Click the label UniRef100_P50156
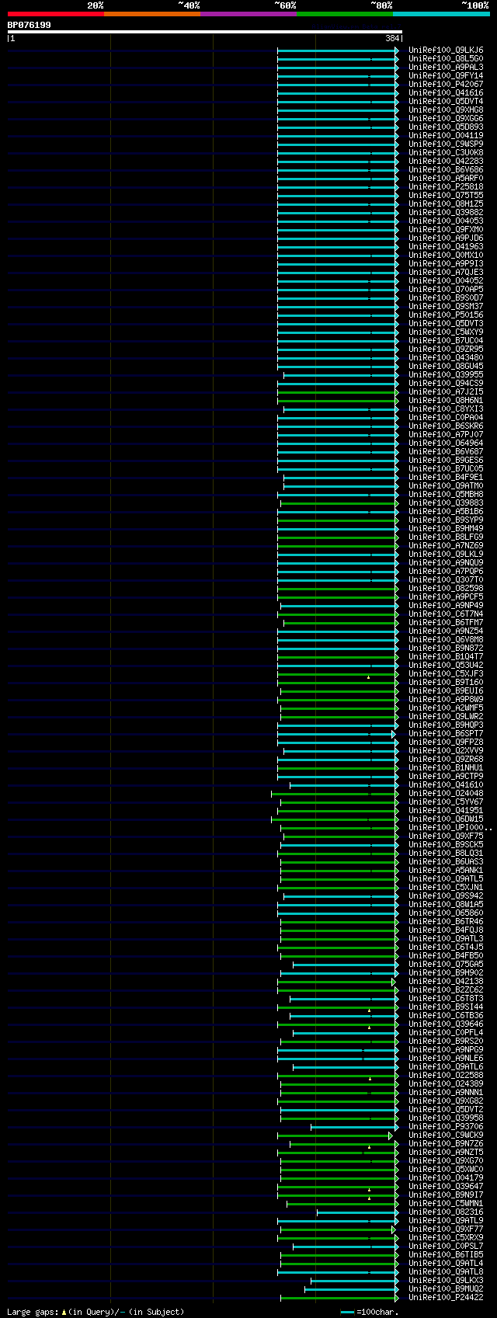The height and width of the screenshot is (1318, 497). tap(446, 315)
